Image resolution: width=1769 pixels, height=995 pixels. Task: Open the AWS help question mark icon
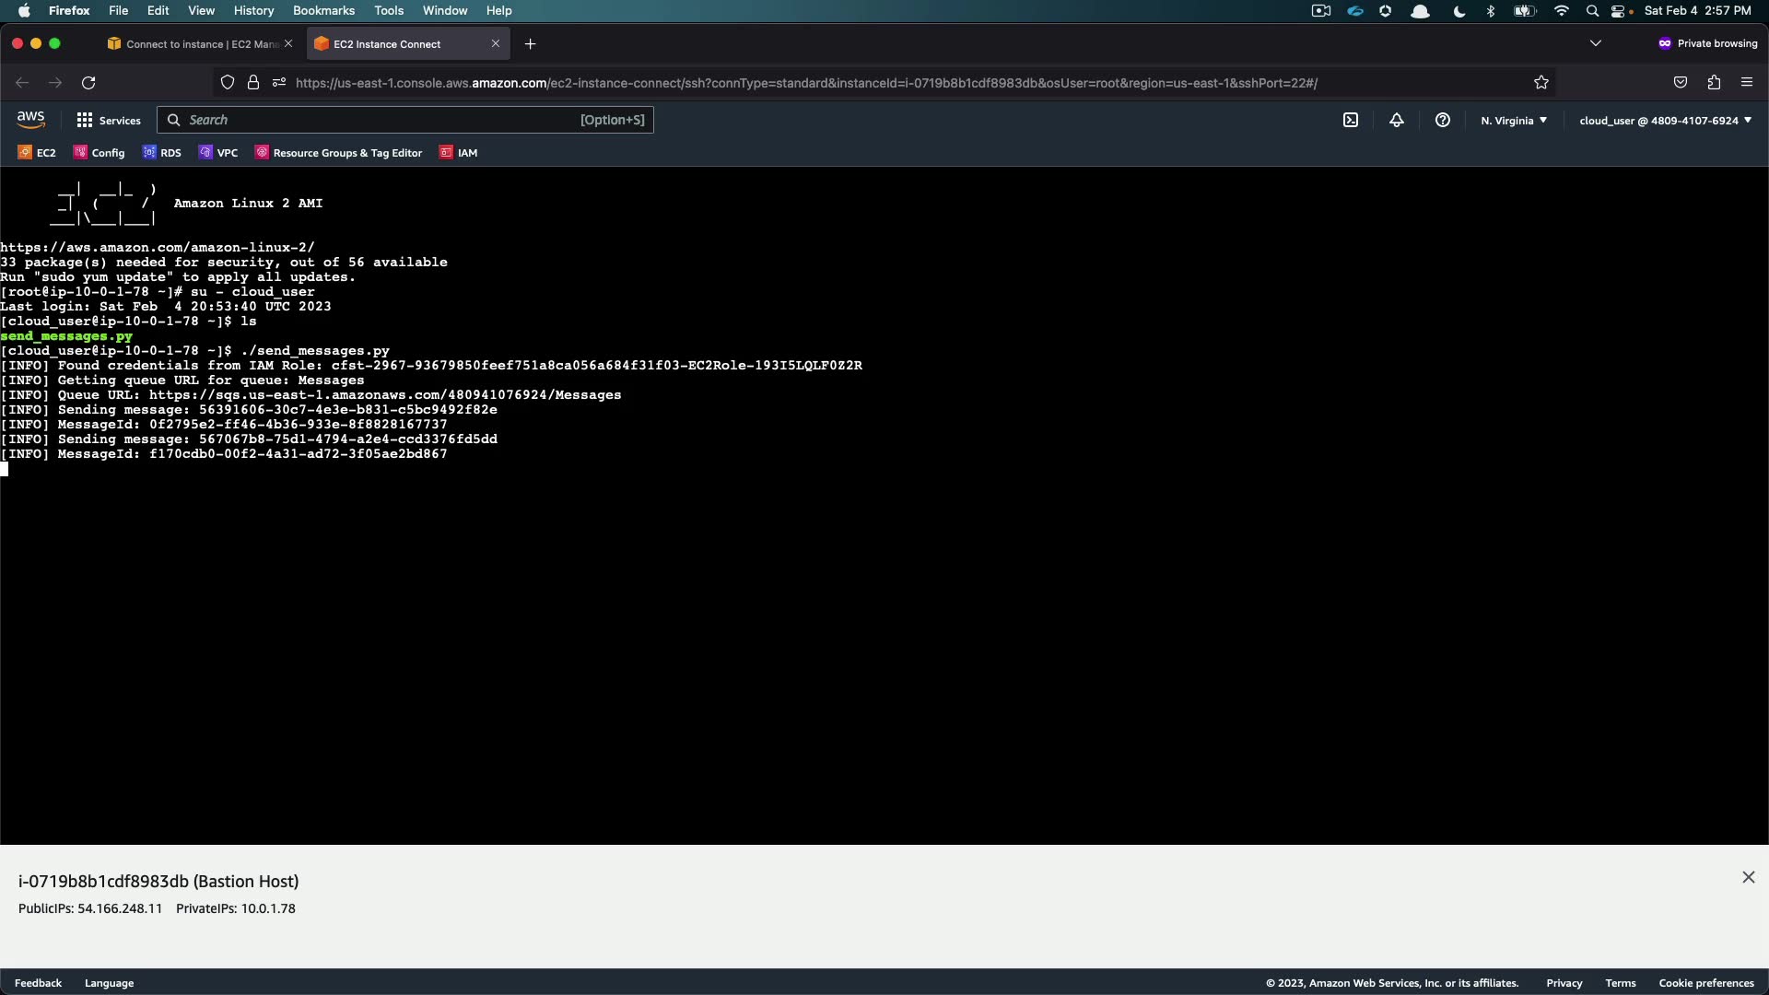[x=1443, y=120]
